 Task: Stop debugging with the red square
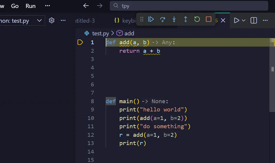pos(209,19)
